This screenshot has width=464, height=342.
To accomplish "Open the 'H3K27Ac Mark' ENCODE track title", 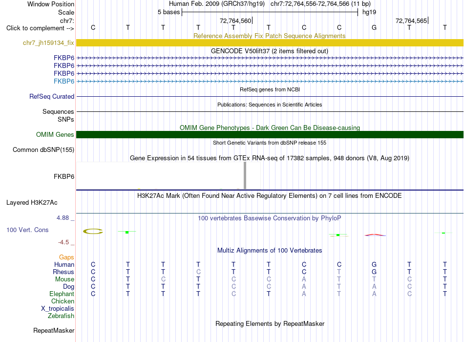I will (x=270, y=196).
